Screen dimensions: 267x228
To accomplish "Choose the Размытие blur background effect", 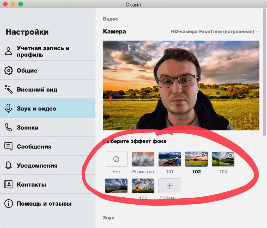I will [143, 159].
